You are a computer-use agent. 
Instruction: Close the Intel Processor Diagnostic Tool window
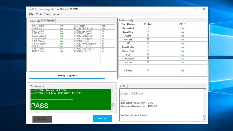click(x=204, y=9)
